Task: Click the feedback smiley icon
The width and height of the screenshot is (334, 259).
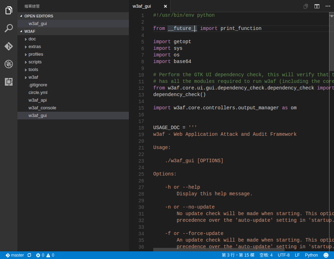Action: click(326, 255)
